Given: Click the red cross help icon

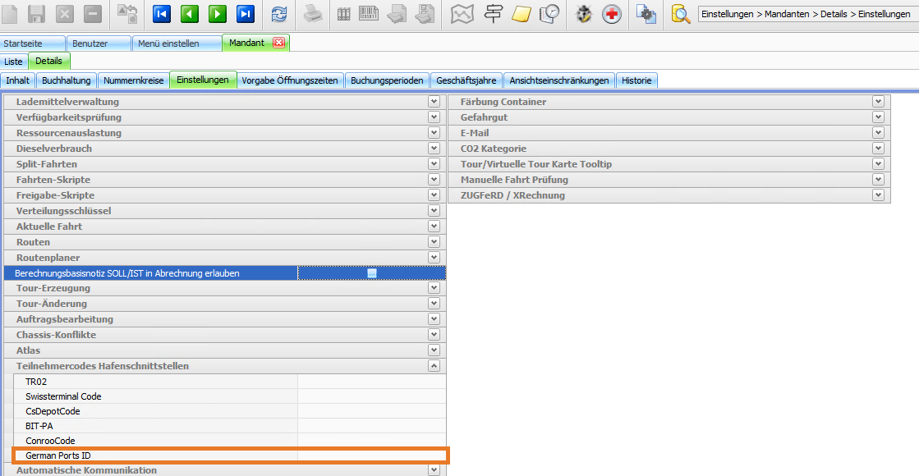Looking at the screenshot, I should click(612, 14).
